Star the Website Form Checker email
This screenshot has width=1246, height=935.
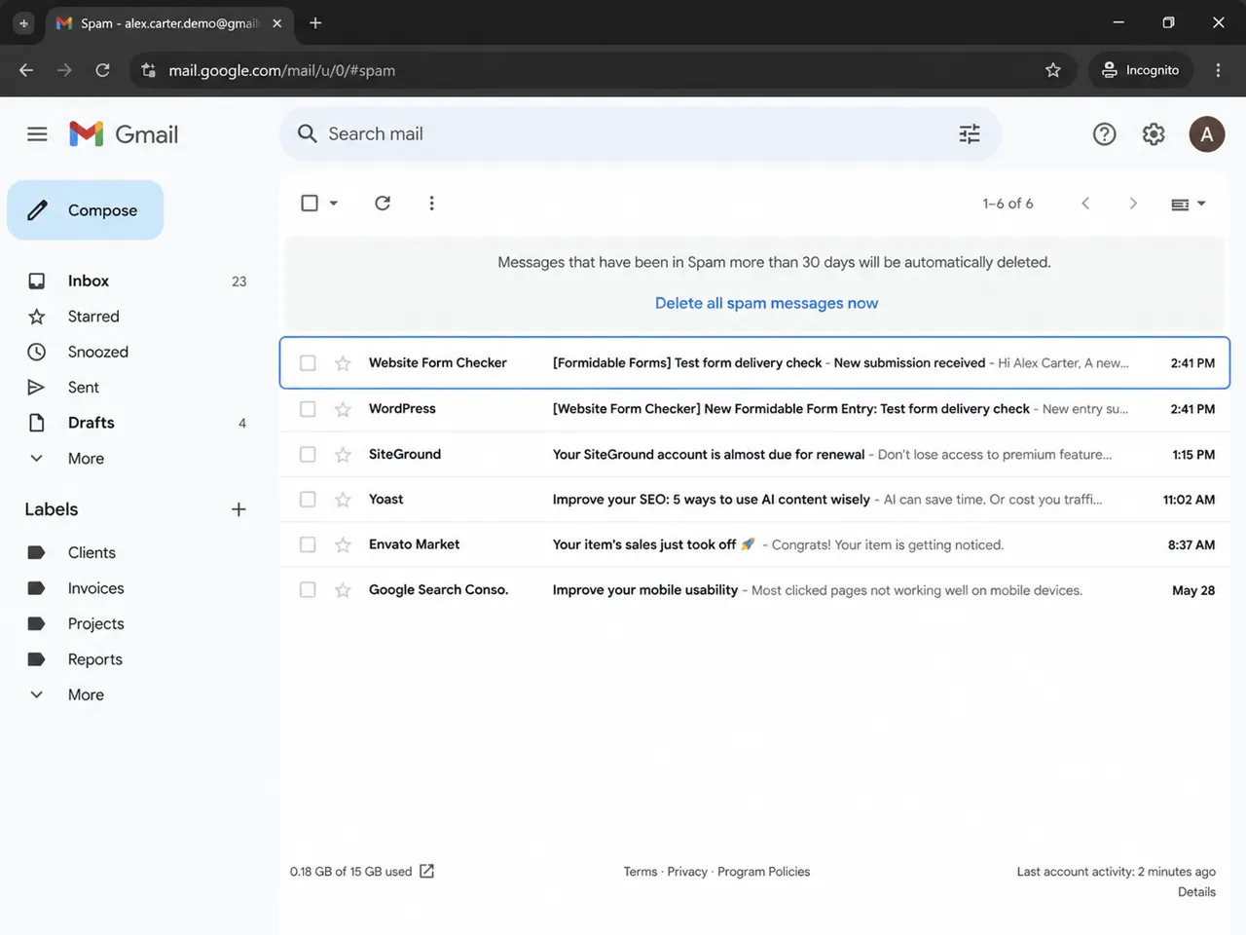343,363
